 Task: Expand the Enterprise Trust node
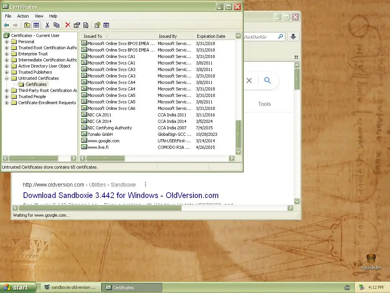[7, 54]
